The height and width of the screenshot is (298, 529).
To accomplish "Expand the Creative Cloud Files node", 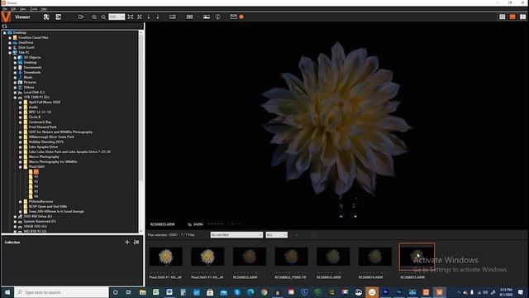I will (x=10, y=38).
